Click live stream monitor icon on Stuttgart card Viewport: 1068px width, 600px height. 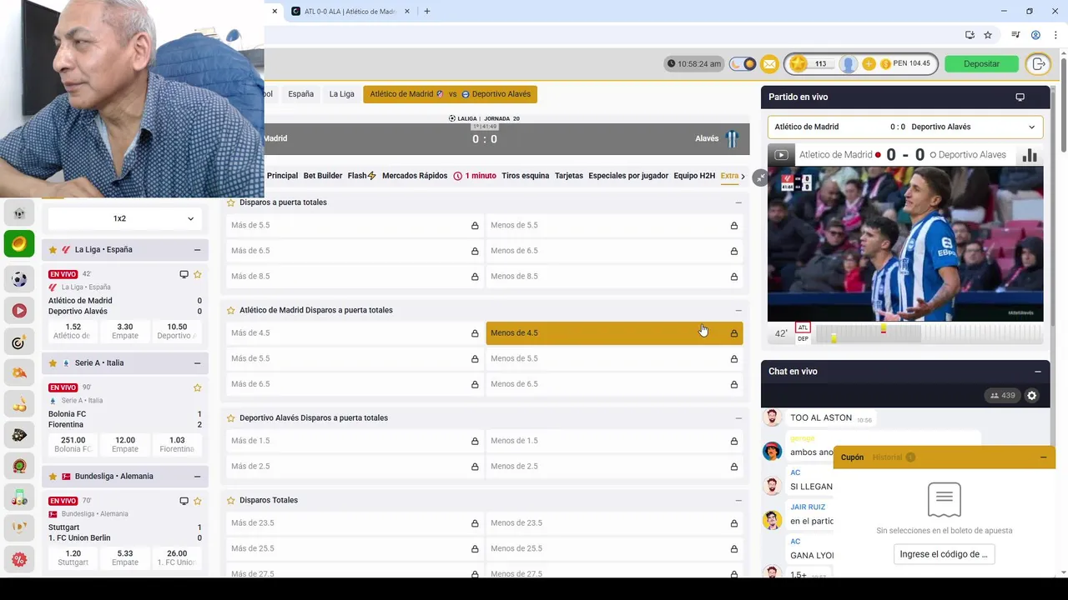click(184, 501)
